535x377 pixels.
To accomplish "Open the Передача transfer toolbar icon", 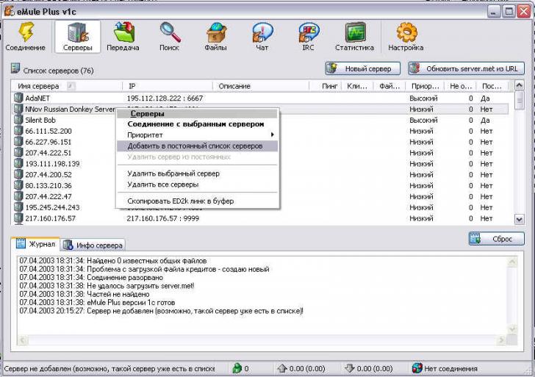I will coord(123,34).
